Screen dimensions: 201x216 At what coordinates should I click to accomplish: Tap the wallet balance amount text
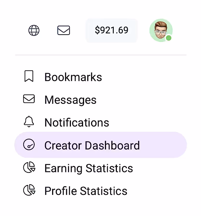tap(112, 30)
